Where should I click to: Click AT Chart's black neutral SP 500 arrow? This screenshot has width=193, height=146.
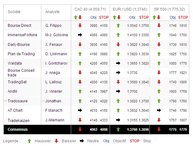pos(159,110)
